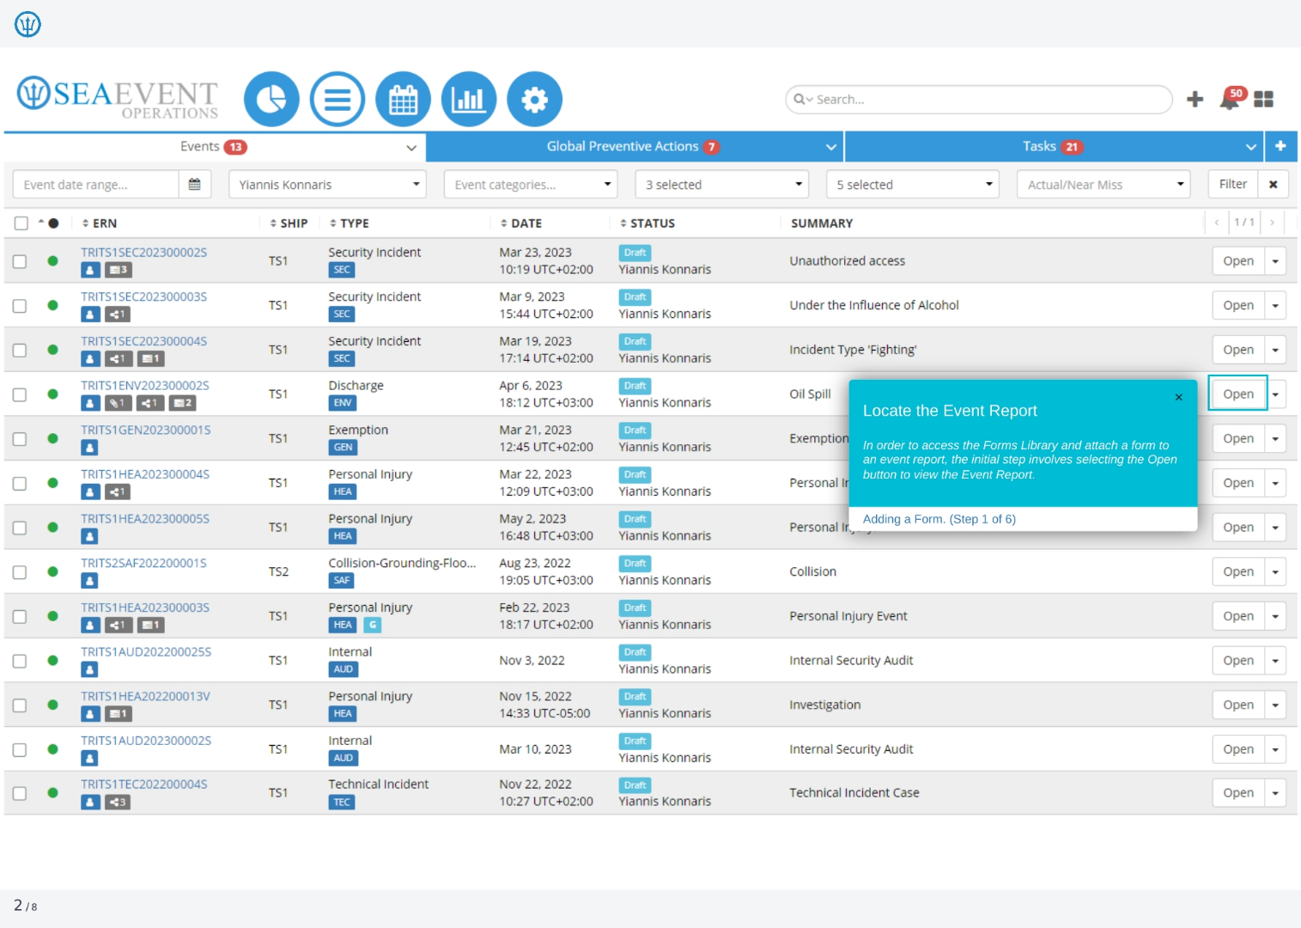Check the box for TRITS1ENV2023000025
Image resolution: width=1301 pixels, height=928 pixels.
20,394
